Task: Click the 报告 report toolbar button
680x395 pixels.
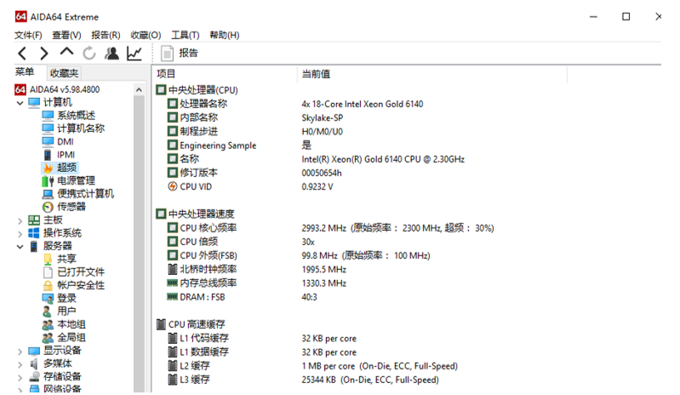Action: click(180, 54)
